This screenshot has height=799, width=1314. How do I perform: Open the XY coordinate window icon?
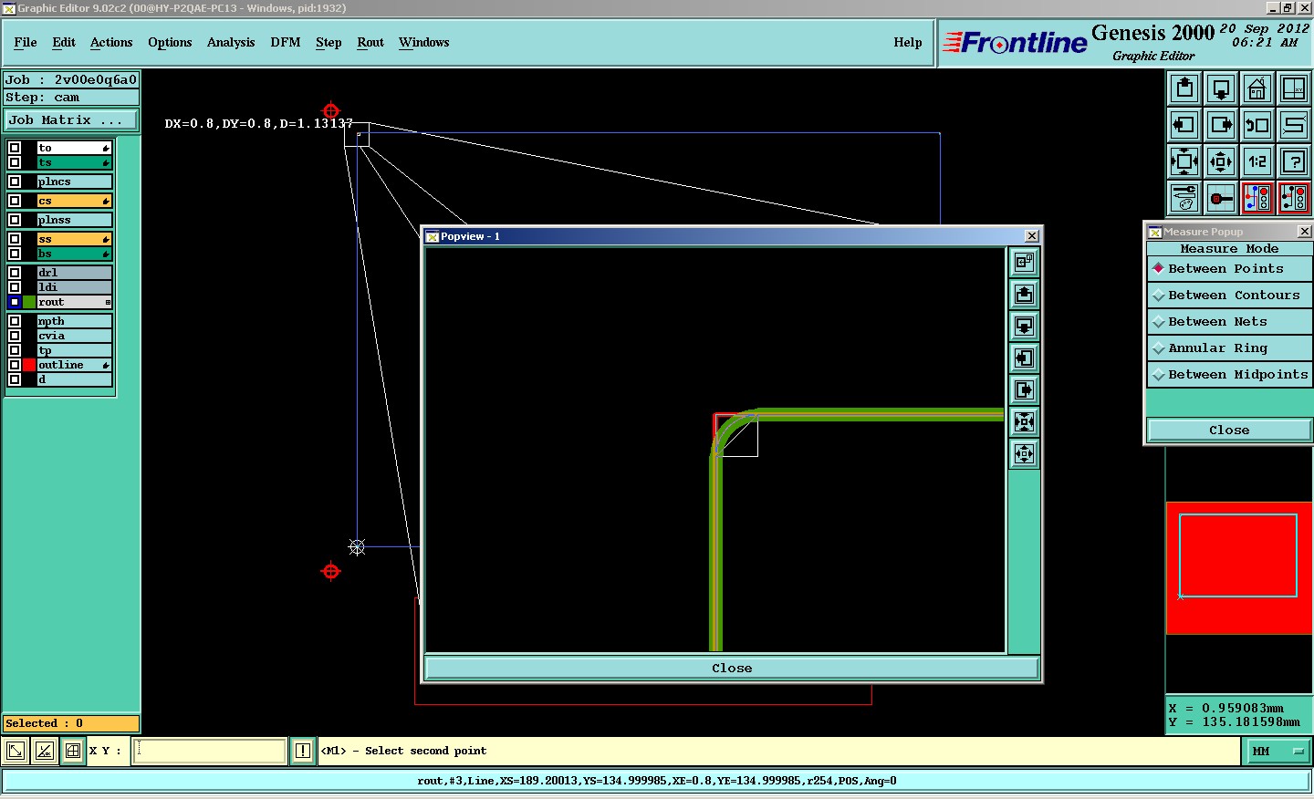point(1294,88)
